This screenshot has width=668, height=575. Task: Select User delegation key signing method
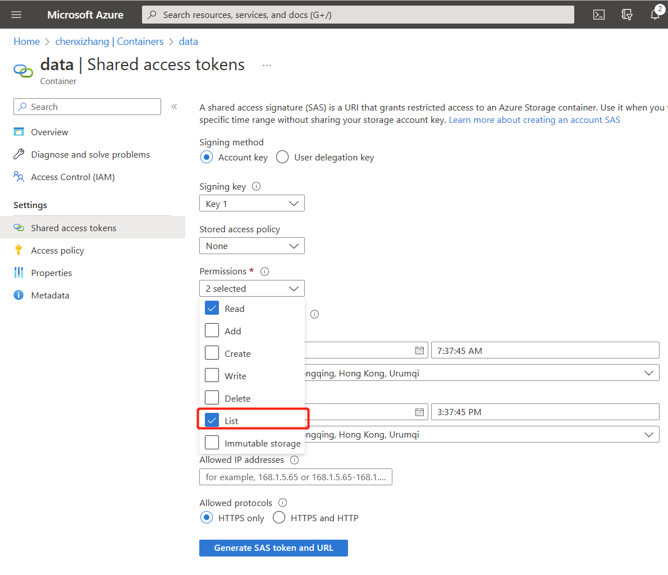282,157
